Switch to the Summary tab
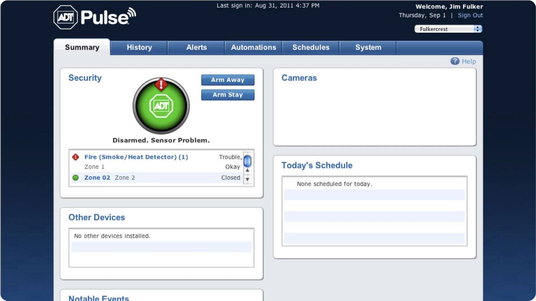The height and width of the screenshot is (301, 536). coord(82,47)
